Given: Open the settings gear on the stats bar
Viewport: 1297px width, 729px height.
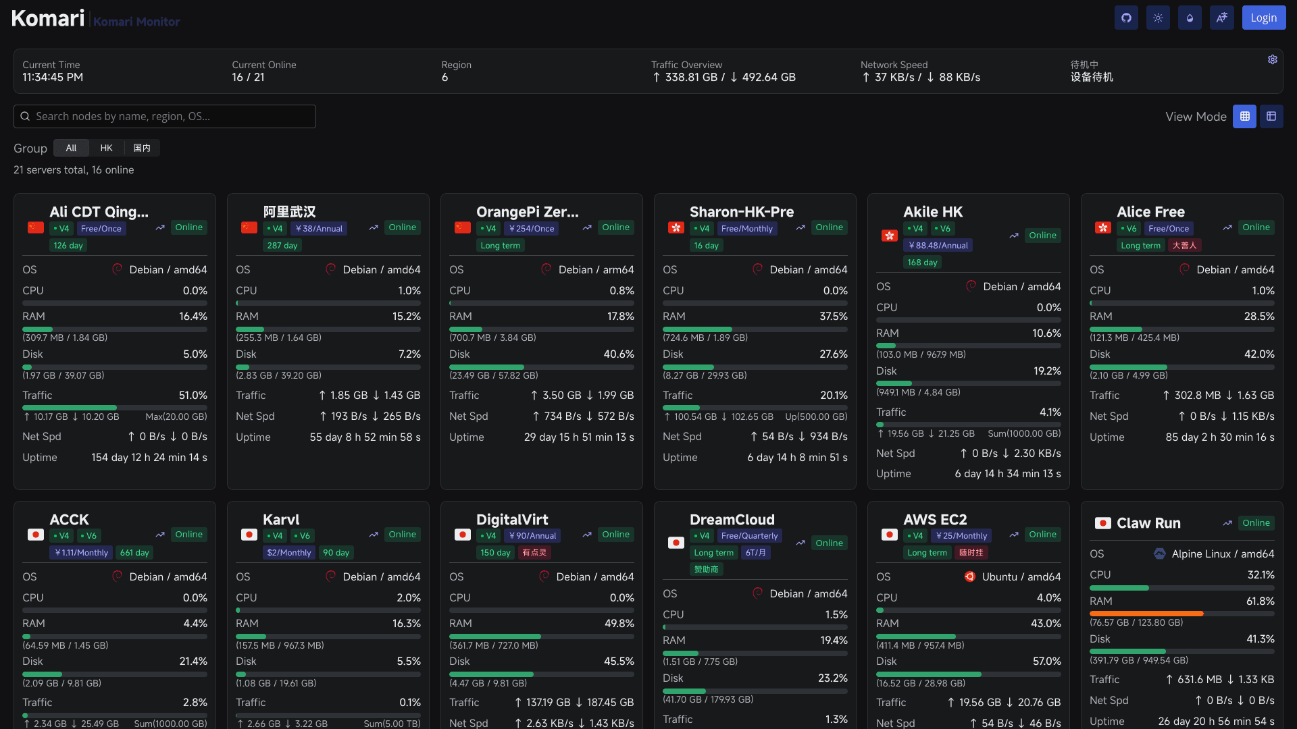Looking at the screenshot, I should click(x=1273, y=59).
